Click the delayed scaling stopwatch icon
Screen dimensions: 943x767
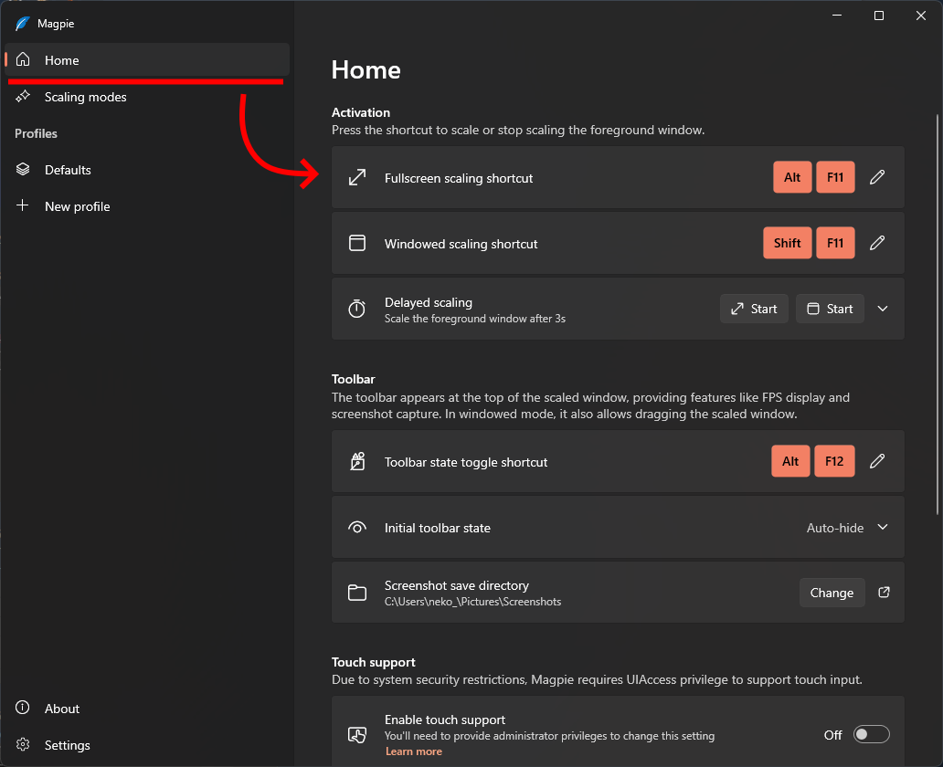pos(357,310)
